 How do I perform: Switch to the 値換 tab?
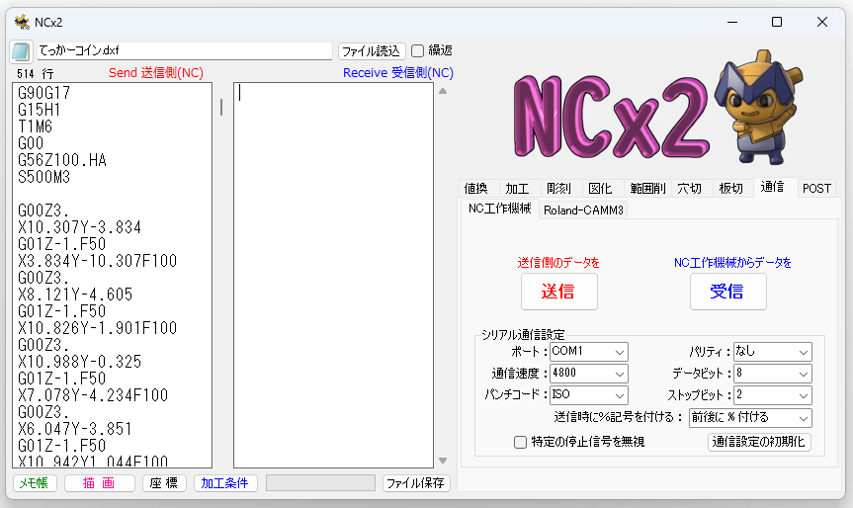(476, 188)
